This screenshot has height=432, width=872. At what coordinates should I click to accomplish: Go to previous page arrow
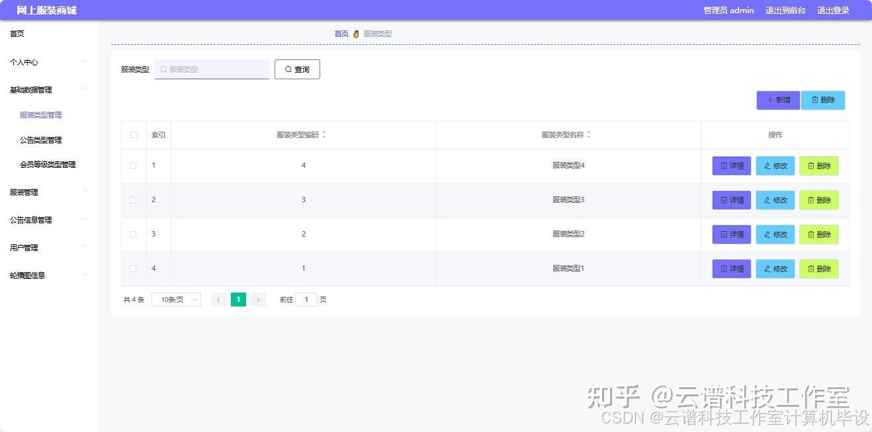click(218, 300)
